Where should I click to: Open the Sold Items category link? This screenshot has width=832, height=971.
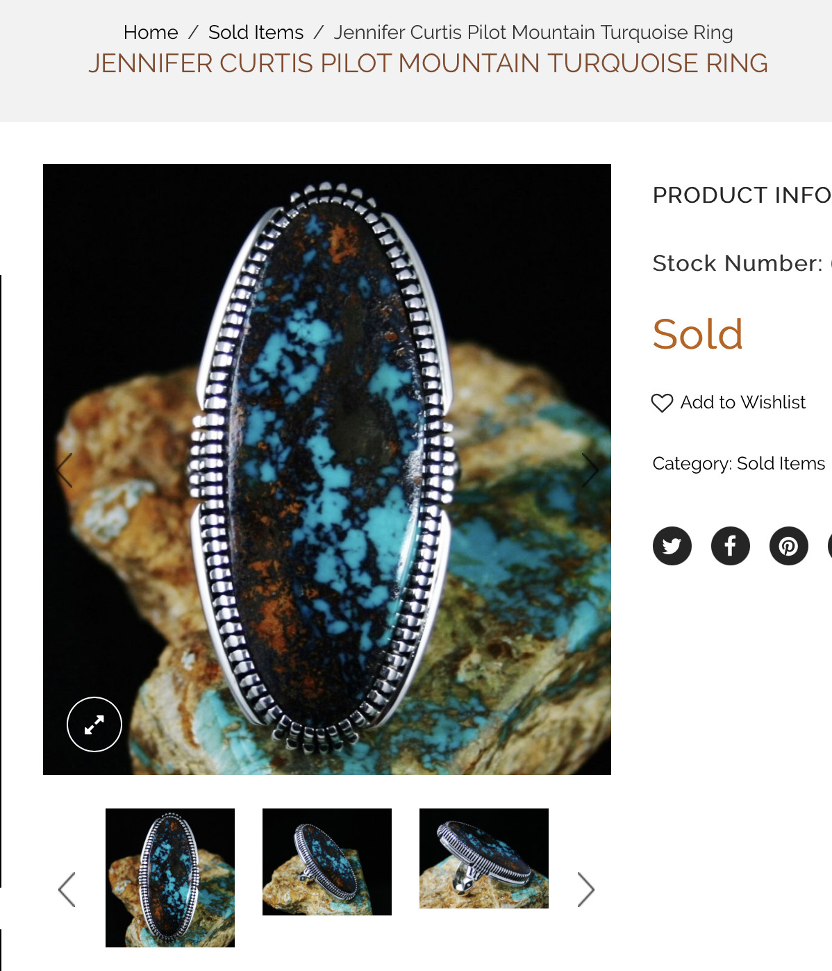781,463
